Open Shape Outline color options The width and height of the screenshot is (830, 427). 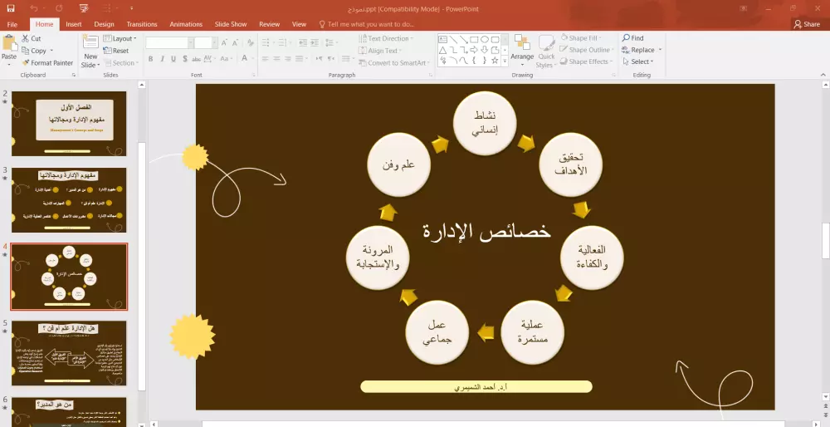(x=587, y=50)
